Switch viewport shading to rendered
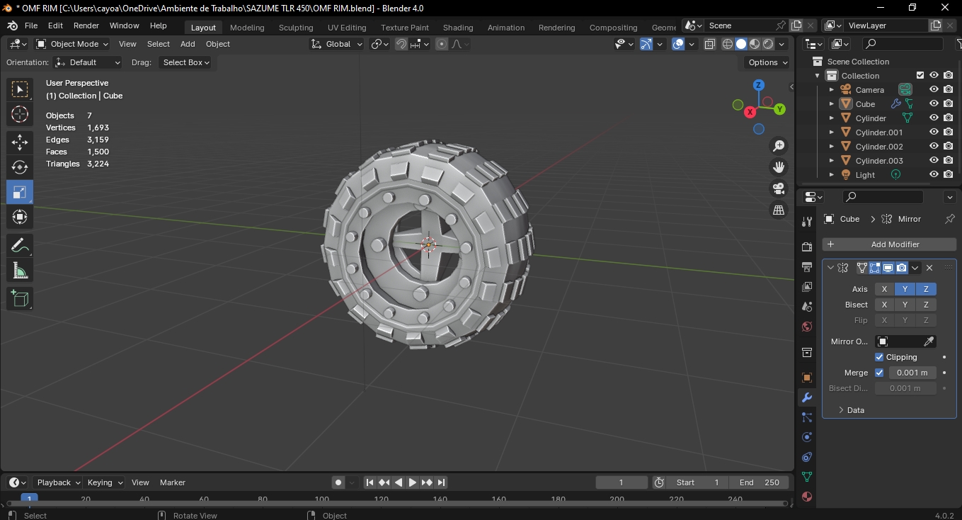The height and width of the screenshot is (520, 962). coord(768,44)
